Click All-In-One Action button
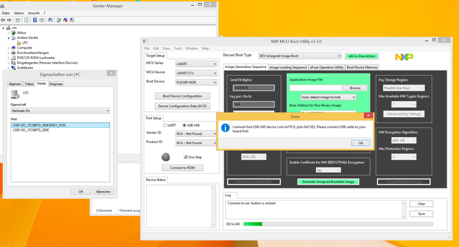The image size is (459, 247). pos(362,56)
